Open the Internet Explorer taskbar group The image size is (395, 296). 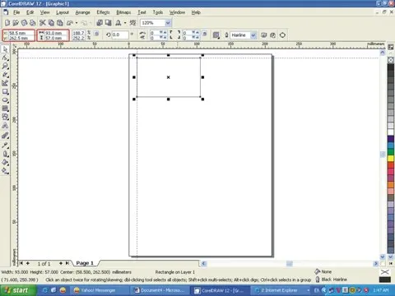coord(281,290)
